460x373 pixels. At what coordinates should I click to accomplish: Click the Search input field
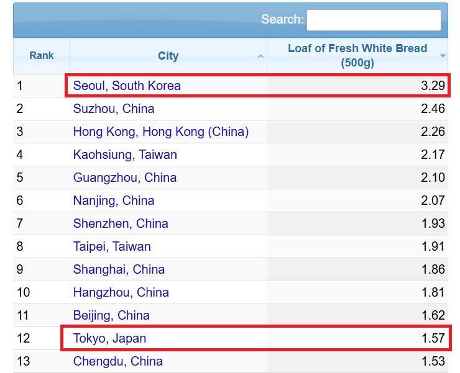point(374,20)
